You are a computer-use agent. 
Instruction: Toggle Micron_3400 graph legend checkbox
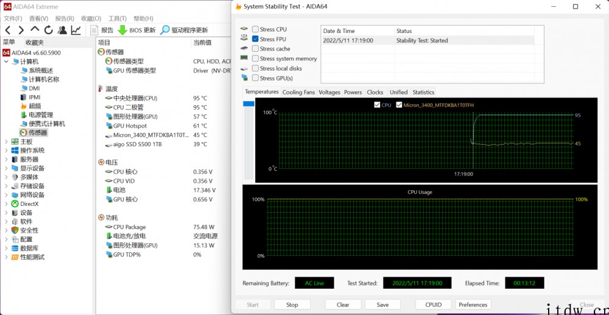point(399,105)
